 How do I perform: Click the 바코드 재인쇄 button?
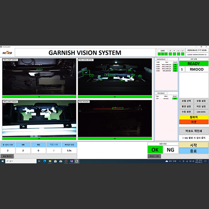click(194, 131)
